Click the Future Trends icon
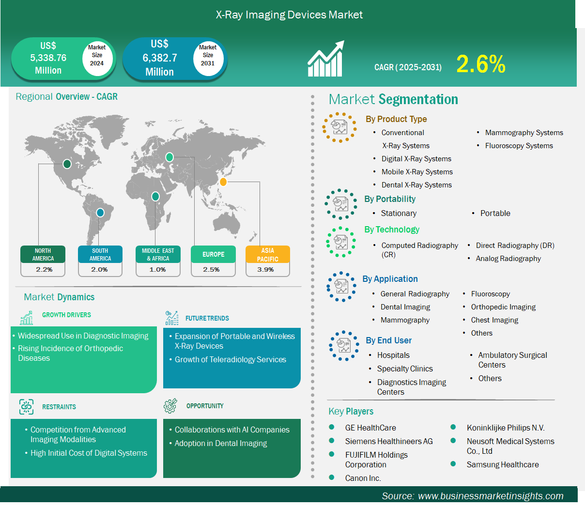Image resolution: width=585 pixels, height=508 pixels. pyautogui.click(x=171, y=318)
